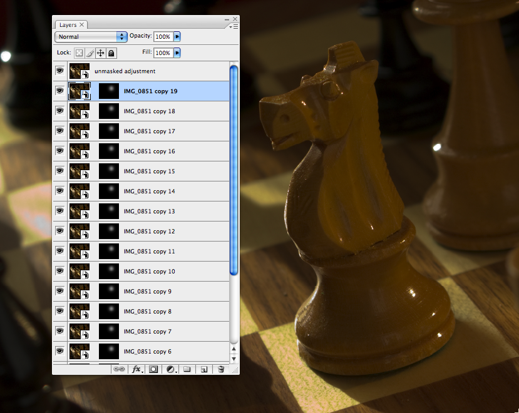Viewport: 519px width, 413px height.
Task: Click smart object thumbnail of copy 19
Action: click(80, 91)
